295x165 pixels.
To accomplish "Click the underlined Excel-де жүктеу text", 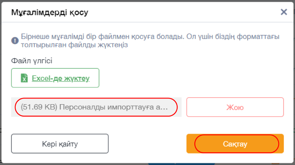I will point(61,78).
